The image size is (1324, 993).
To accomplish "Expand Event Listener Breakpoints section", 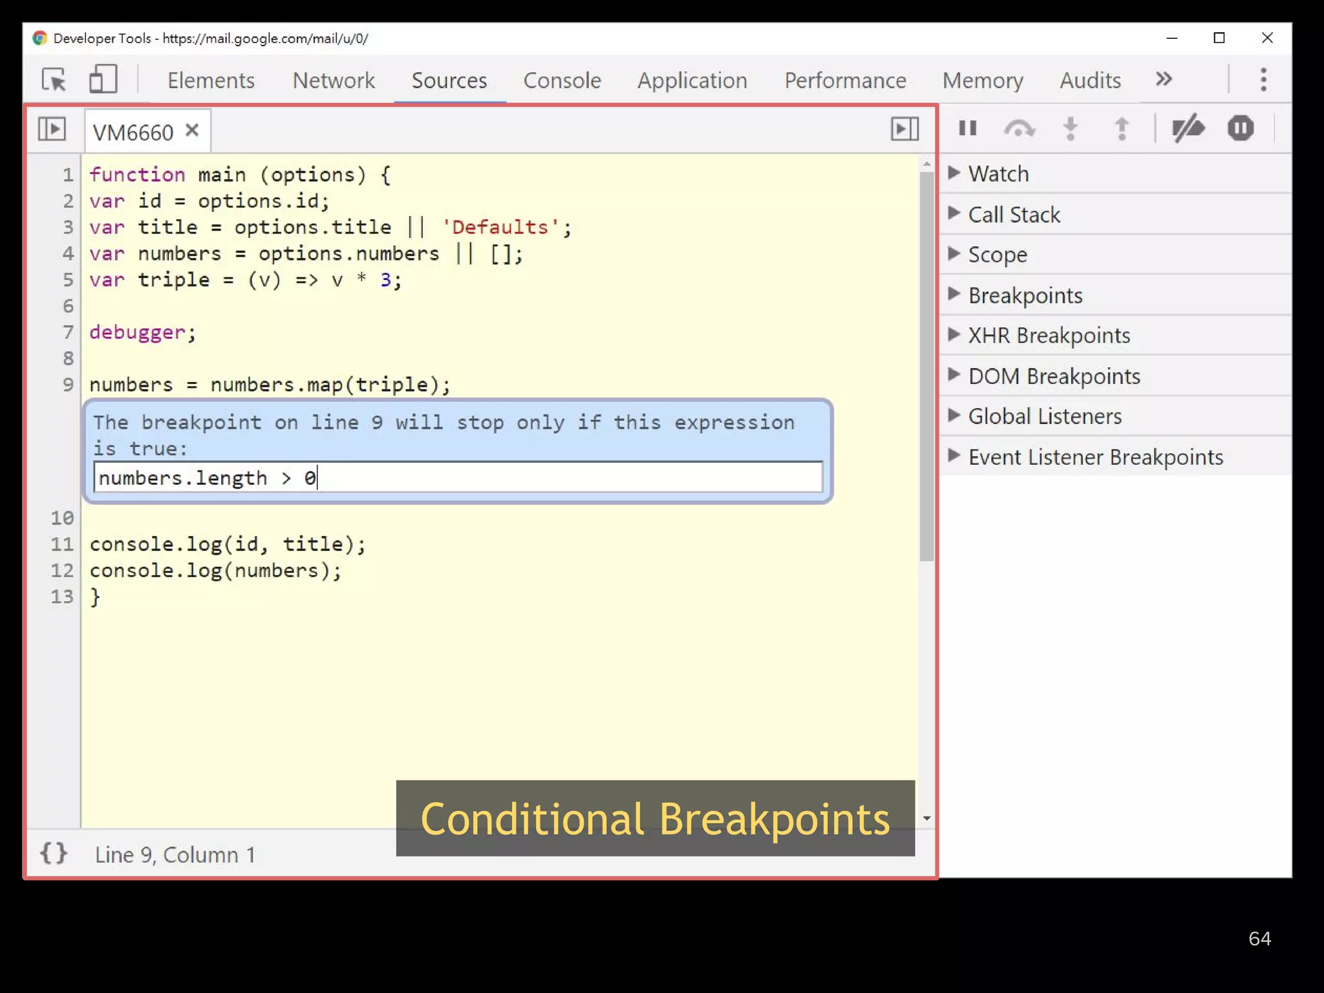I will (1115, 456).
